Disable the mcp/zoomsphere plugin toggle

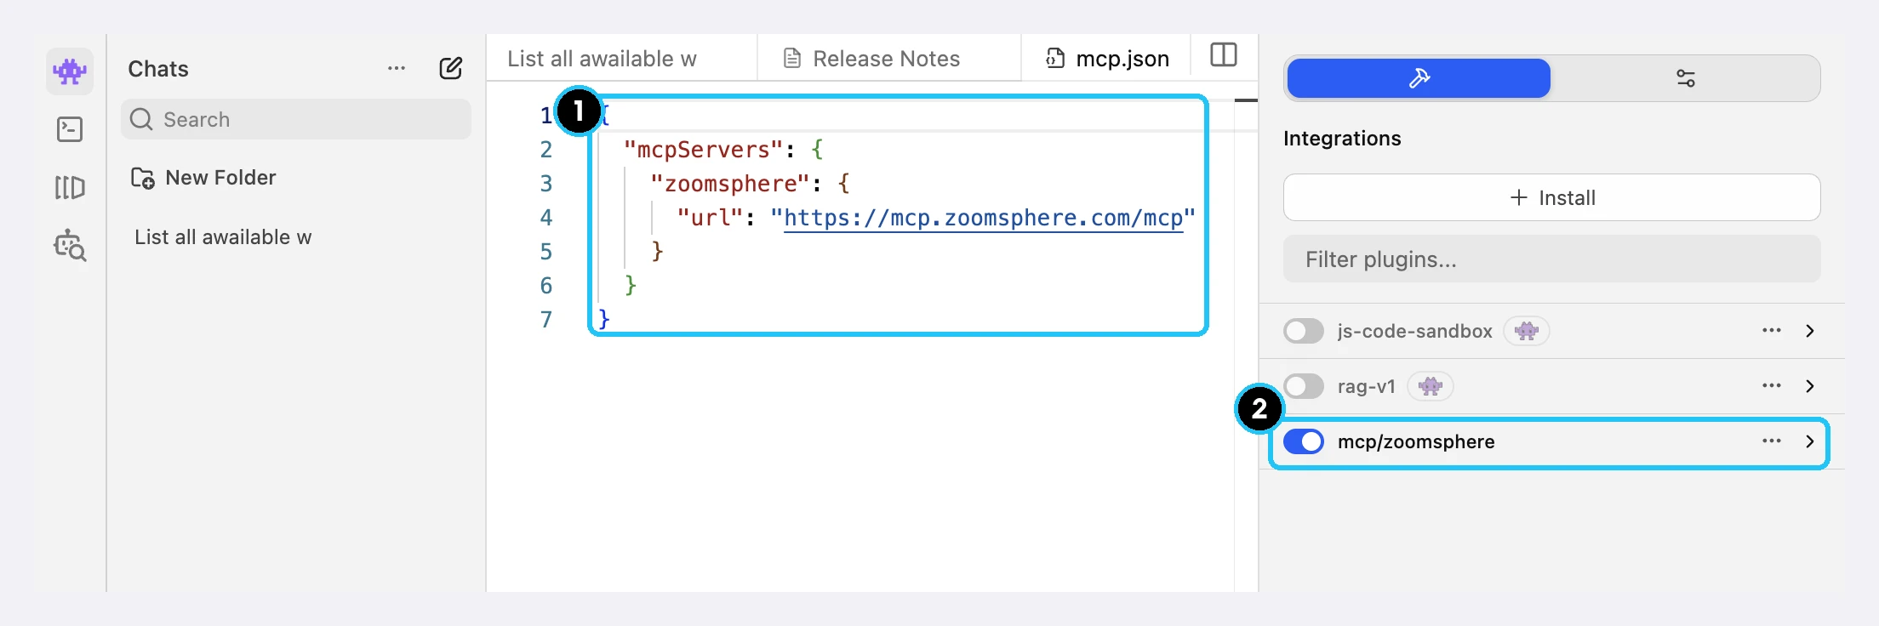click(x=1304, y=441)
